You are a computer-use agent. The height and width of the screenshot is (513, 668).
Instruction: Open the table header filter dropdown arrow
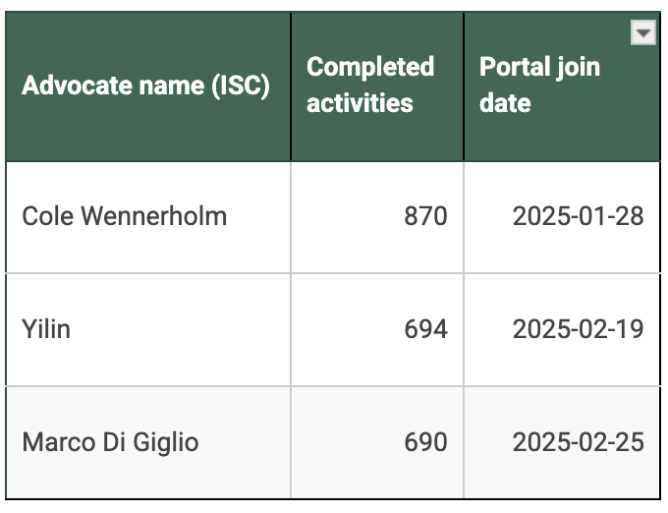[x=642, y=33]
